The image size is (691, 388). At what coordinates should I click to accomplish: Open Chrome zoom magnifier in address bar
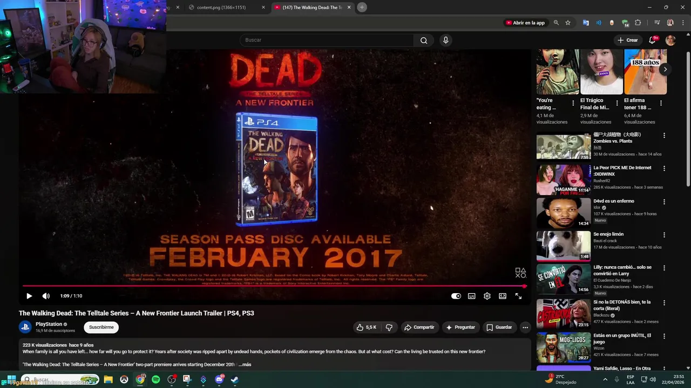pos(556,23)
